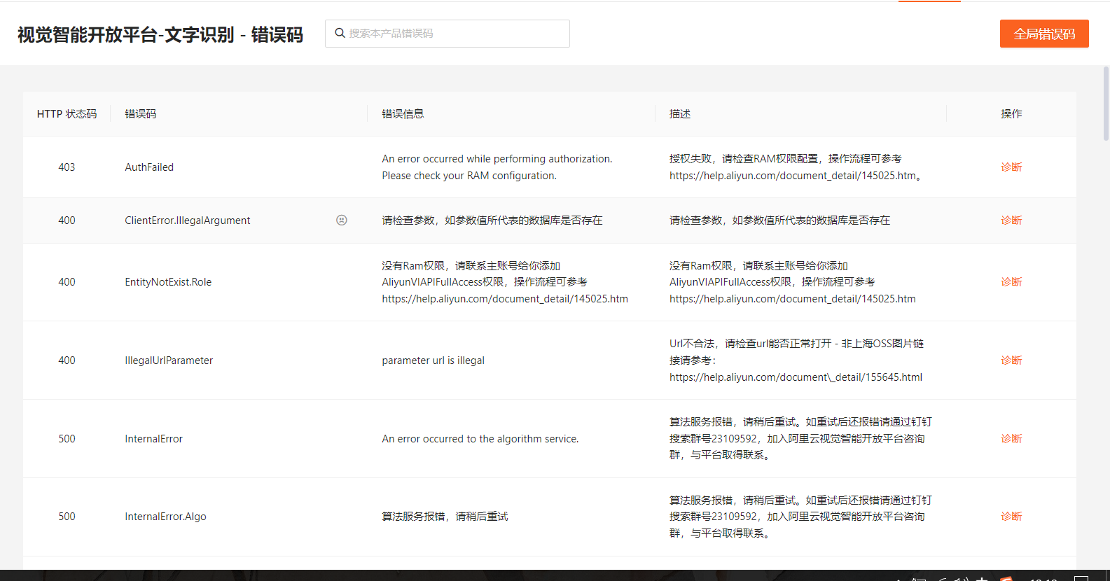
Task: Click the page title 视觉智能开放平台-文字识别 - 错误码
Action: click(x=160, y=34)
